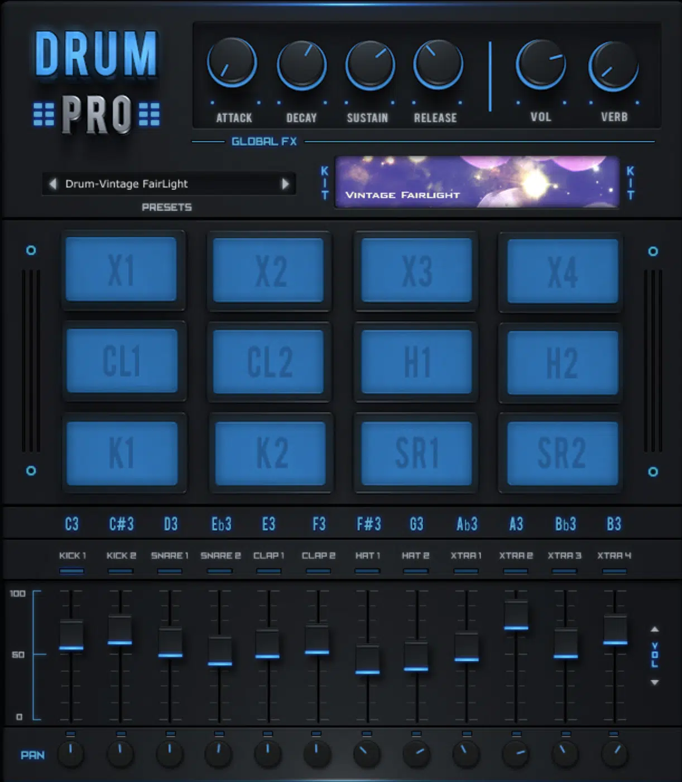Hit the X3 drum pad
682x782 pixels.
416,270
